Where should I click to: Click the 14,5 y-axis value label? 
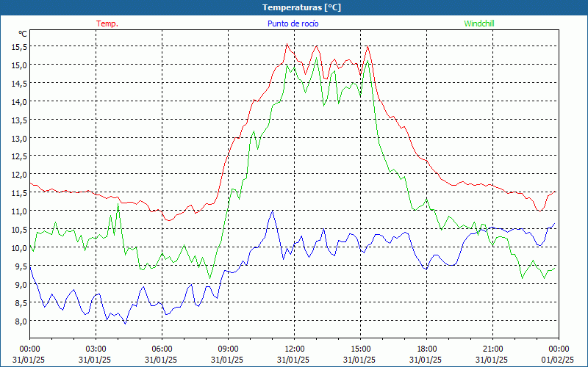[x=19, y=83]
